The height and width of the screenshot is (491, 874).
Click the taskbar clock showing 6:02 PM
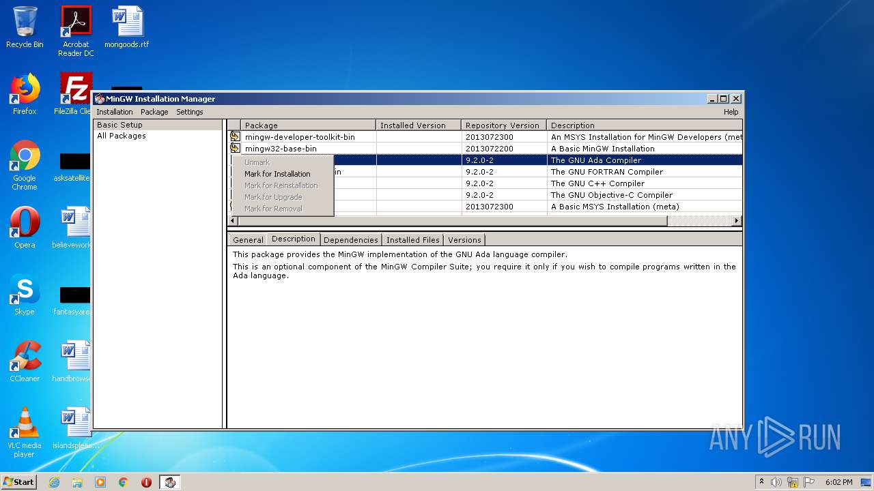(838, 482)
